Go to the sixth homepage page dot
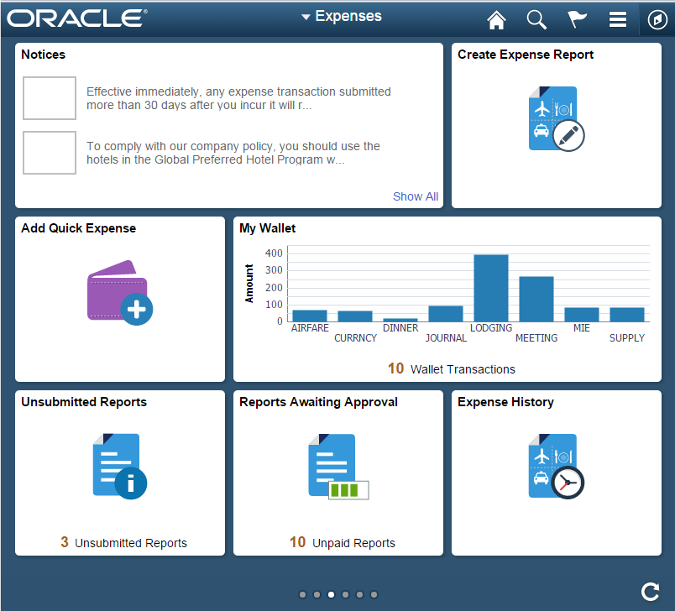The image size is (675, 611). click(374, 595)
